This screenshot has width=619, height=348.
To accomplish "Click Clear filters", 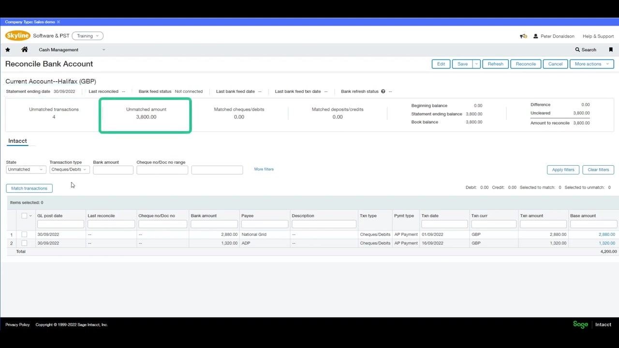I will 598,170.
